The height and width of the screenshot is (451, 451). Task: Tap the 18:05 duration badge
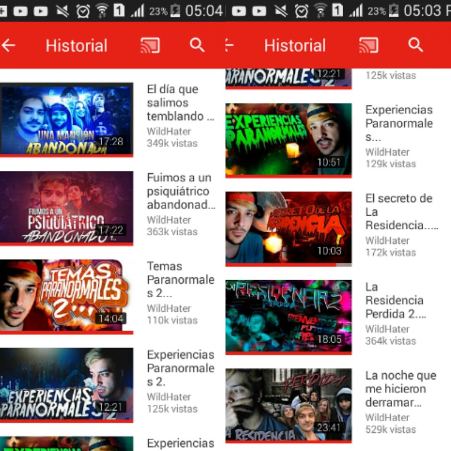coord(329,339)
